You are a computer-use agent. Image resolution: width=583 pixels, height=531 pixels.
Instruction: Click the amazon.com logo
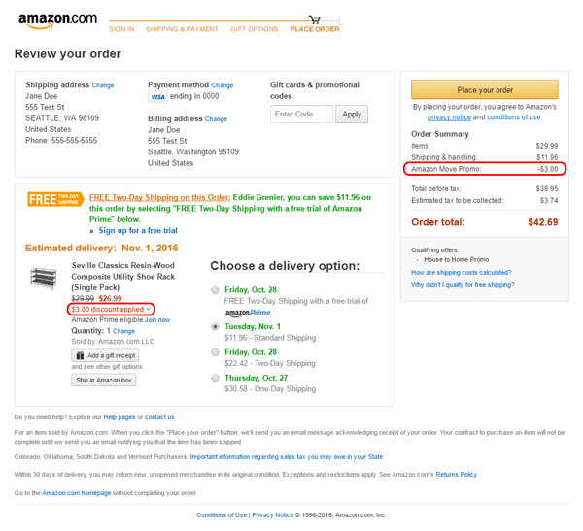click(x=57, y=20)
